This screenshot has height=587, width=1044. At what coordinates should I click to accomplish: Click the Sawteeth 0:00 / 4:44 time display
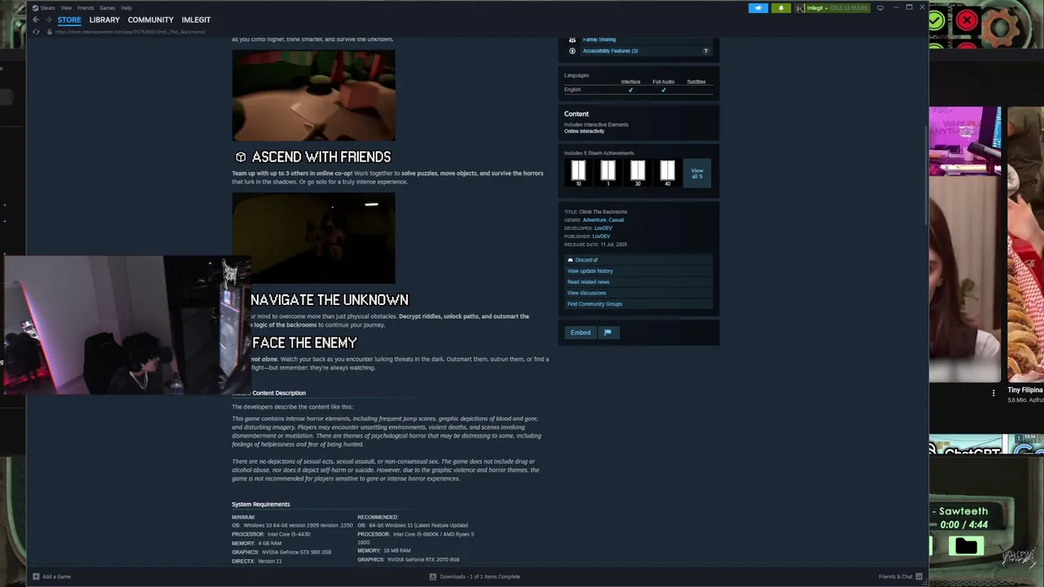pyautogui.click(x=964, y=525)
